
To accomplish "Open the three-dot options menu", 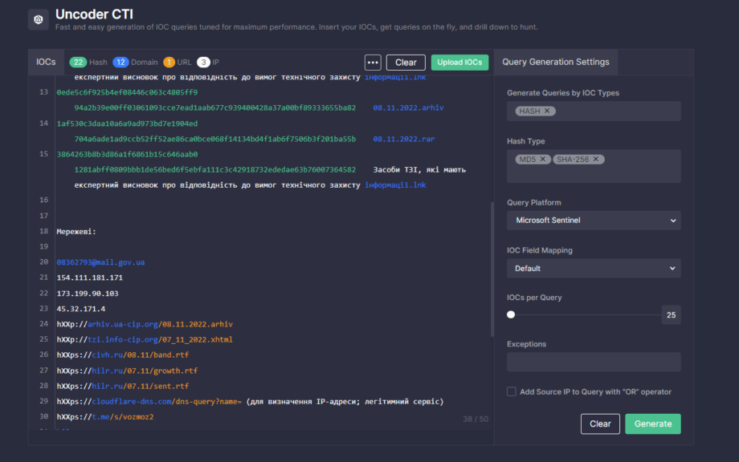I will (372, 62).
